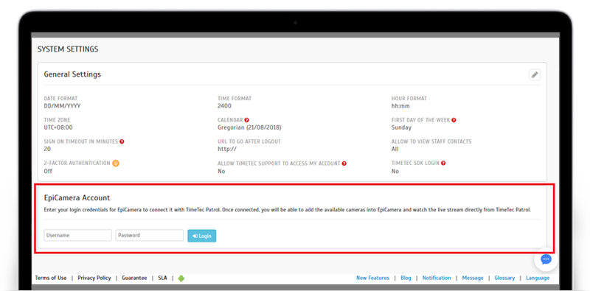Click the help icon next to Sign On Timeout
The height and width of the screenshot is (291, 590).
click(122, 141)
